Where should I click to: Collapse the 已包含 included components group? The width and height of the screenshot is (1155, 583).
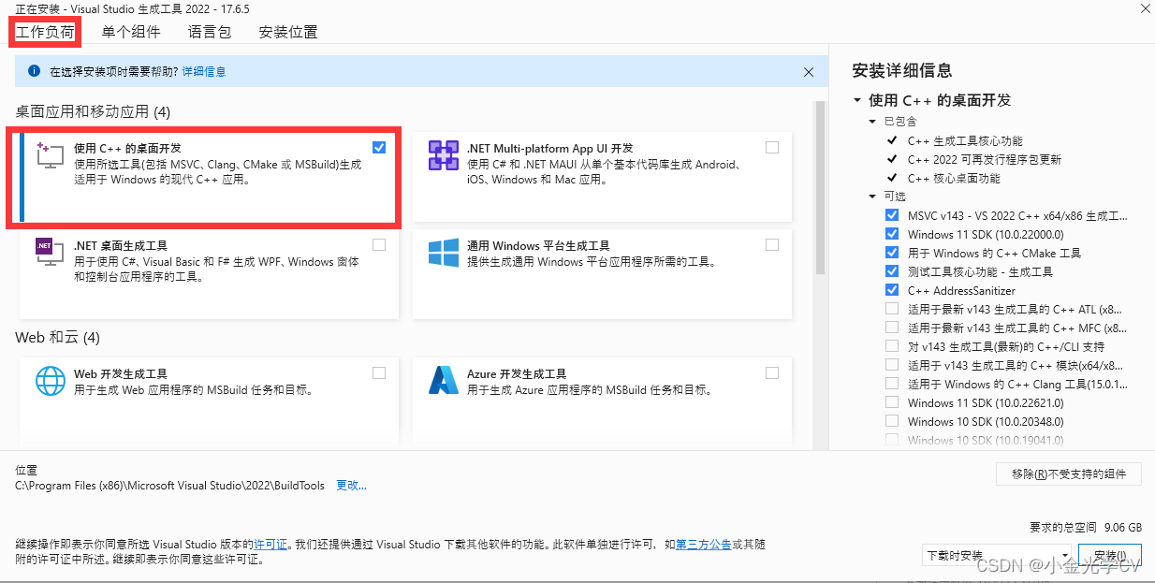(x=873, y=122)
